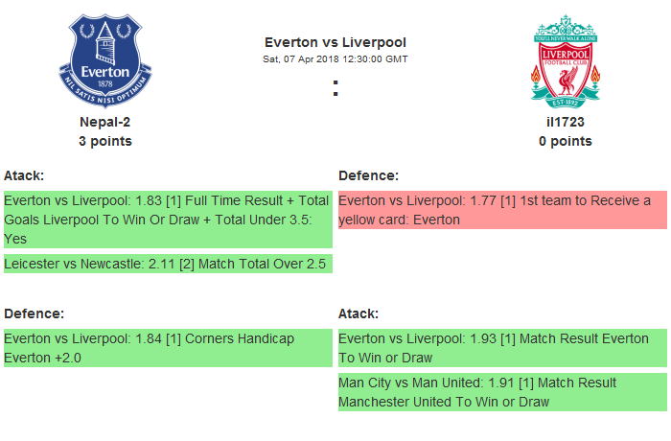Click the 0 points label under il1723

[566, 141]
